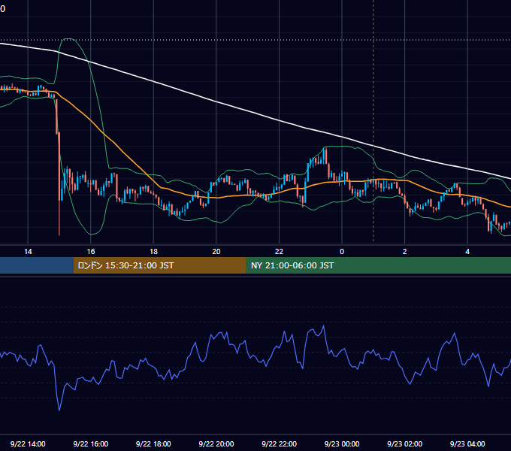511x451 pixels.
Task: Click the 0 hour label on price chart axis
Action: [342, 252]
